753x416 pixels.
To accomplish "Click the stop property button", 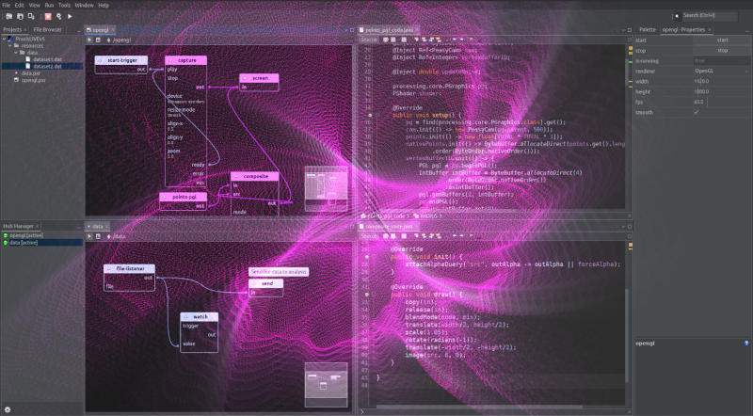I will (722, 51).
